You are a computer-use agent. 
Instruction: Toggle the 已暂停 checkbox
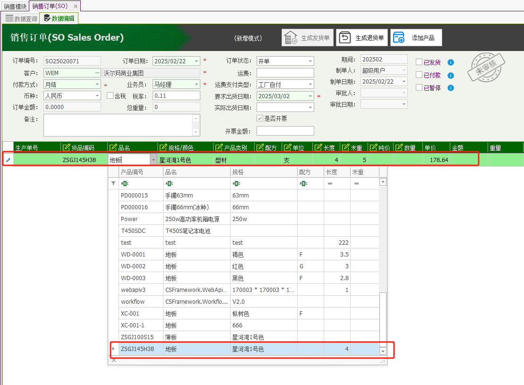click(419, 87)
